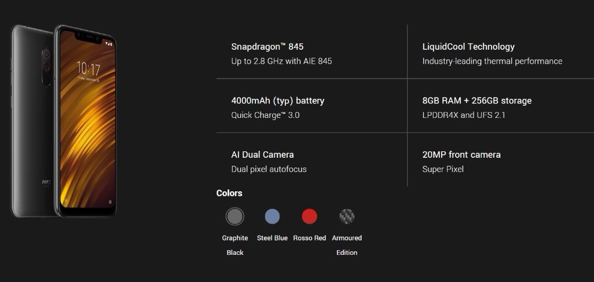Click the Steel Blue text label
Viewport: 594px width, 282px height.
click(x=272, y=238)
